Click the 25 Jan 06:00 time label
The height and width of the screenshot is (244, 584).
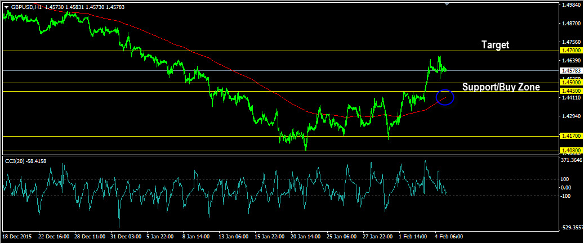click(x=342, y=237)
